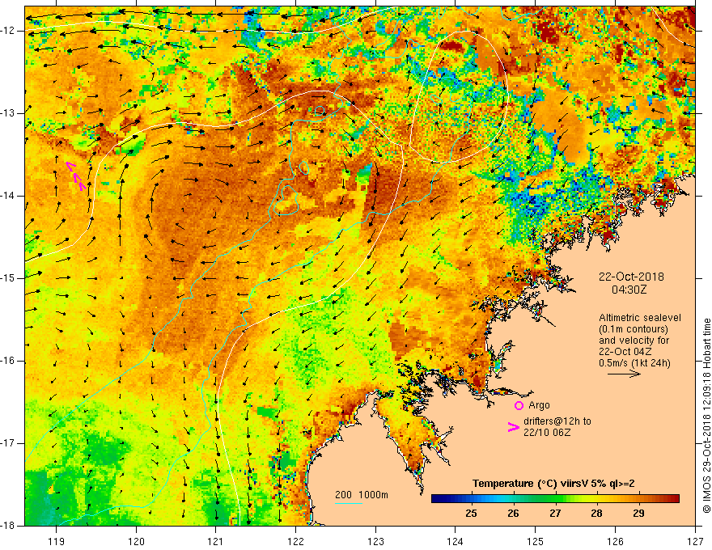Click the temperature color bar
Viewport: 712px width, 550px height.
click(x=555, y=499)
